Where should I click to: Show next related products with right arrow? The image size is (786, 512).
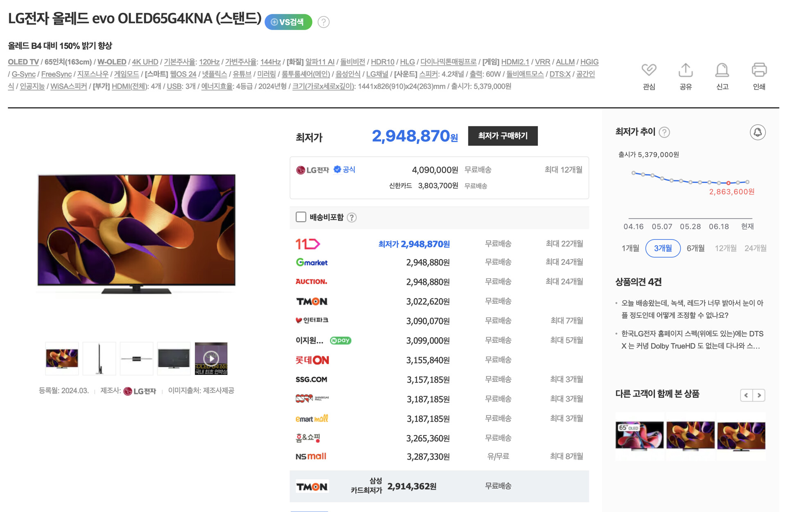click(759, 395)
